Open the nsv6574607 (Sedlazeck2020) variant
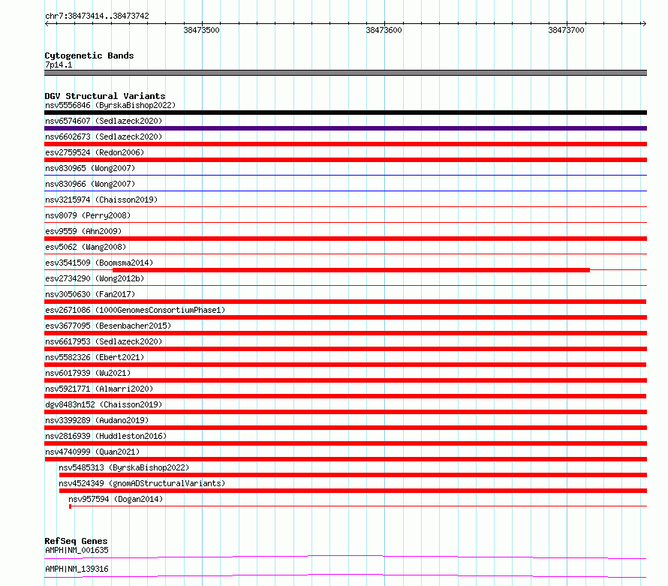Viewport: 668px width, 586px height. point(104,121)
